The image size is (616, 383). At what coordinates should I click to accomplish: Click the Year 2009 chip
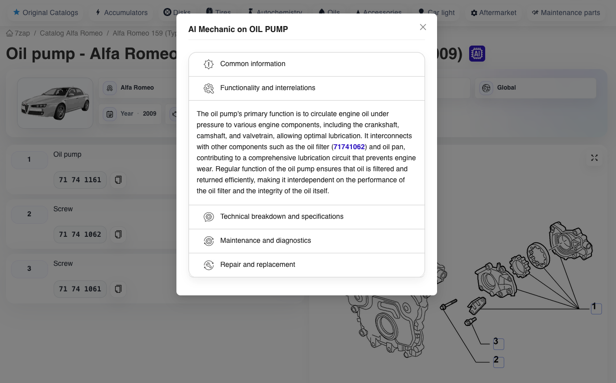point(130,114)
